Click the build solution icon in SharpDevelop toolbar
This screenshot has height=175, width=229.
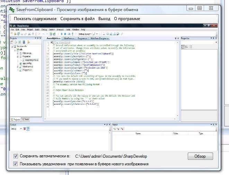point(51,34)
